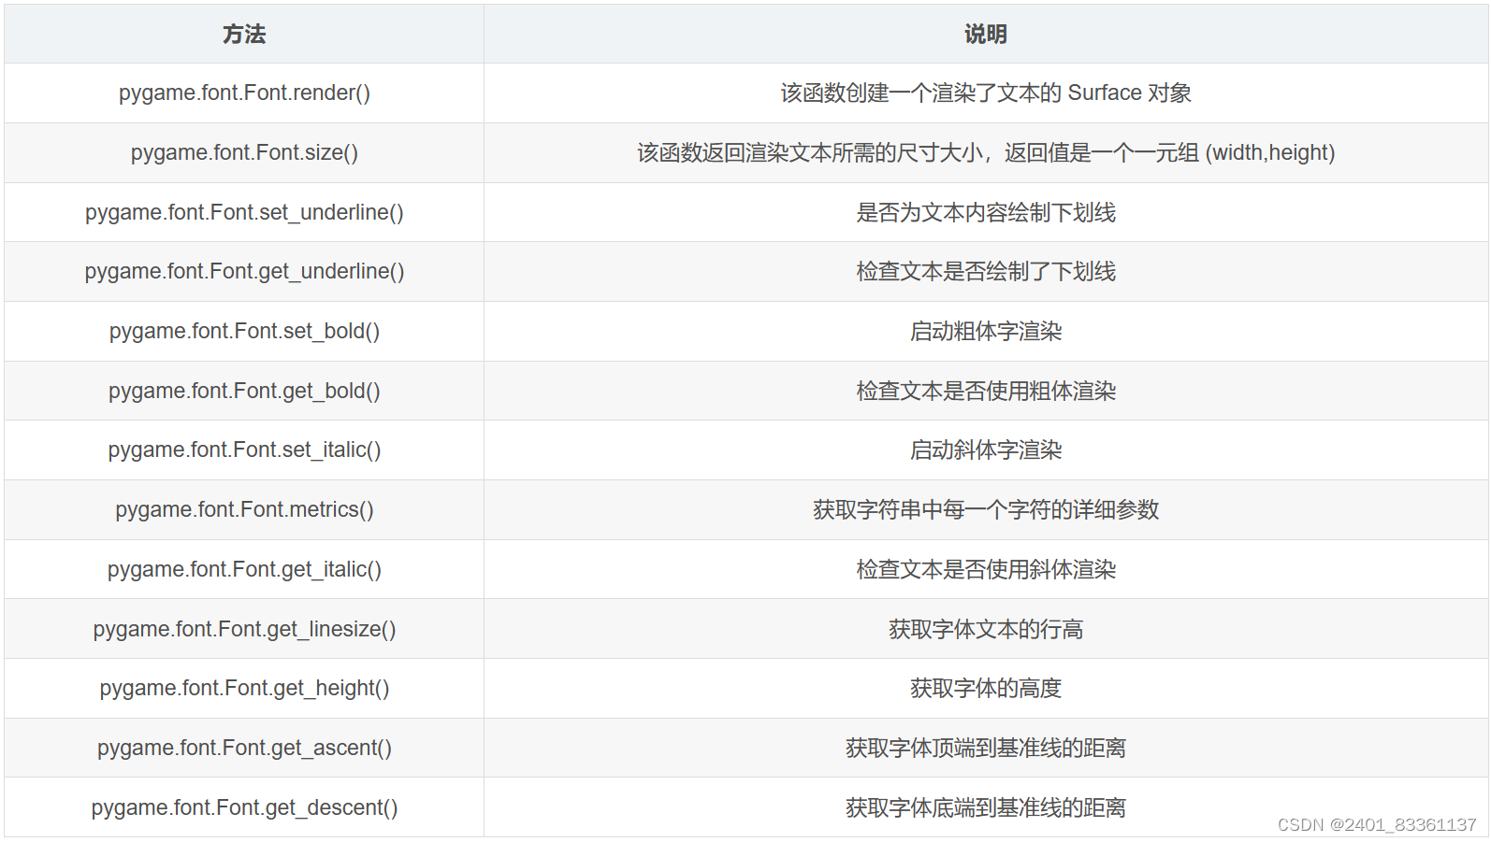Click description 获取字体文本的行高
This screenshot has height=842, width=1491.
coord(986,629)
